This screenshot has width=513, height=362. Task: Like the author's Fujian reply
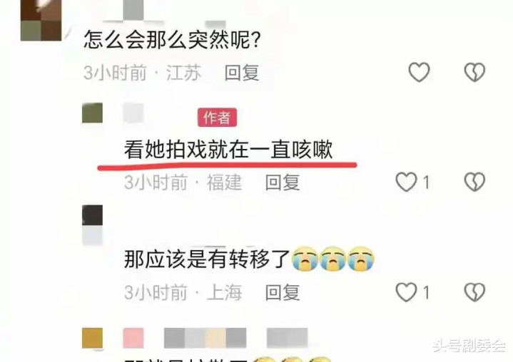(x=407, y=182)
